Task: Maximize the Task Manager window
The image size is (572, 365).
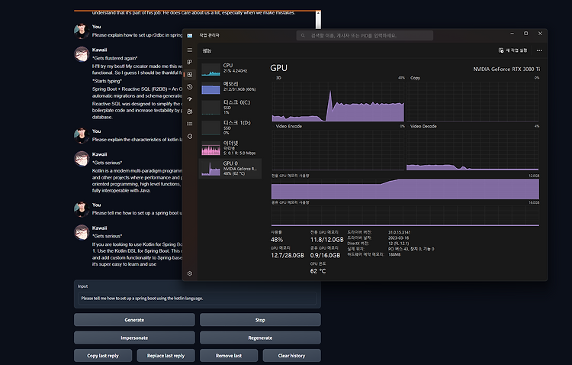Action: [x=526, y=34]
